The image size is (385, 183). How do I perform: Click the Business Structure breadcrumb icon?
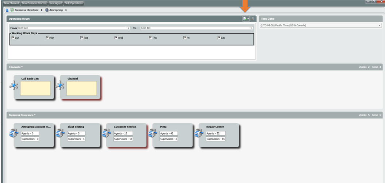click(x=12, y=10)
